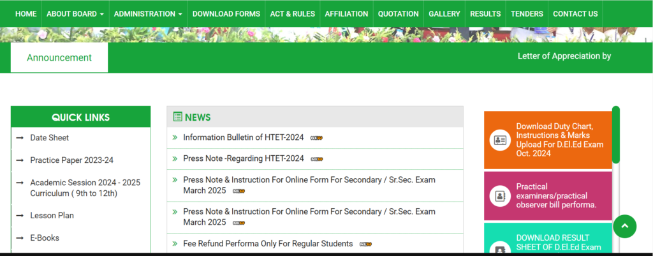Click arrow icon beside E-Books
Screen dimensions: 653x256
pyautogui.click(x=20, y=237)
